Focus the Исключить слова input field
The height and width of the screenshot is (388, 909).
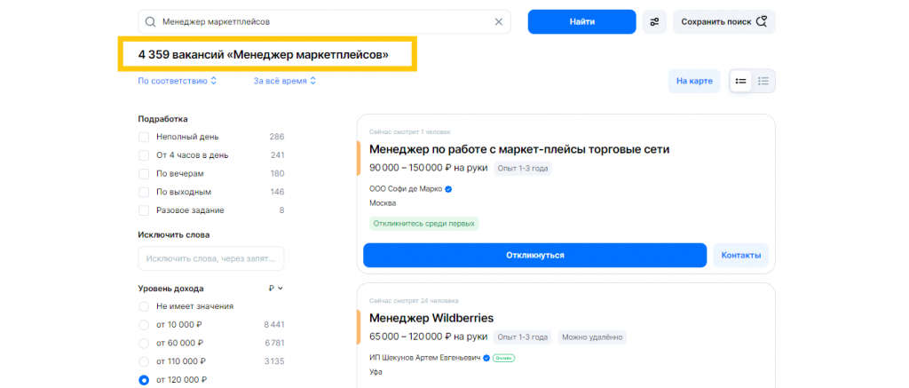click(211, 258)
